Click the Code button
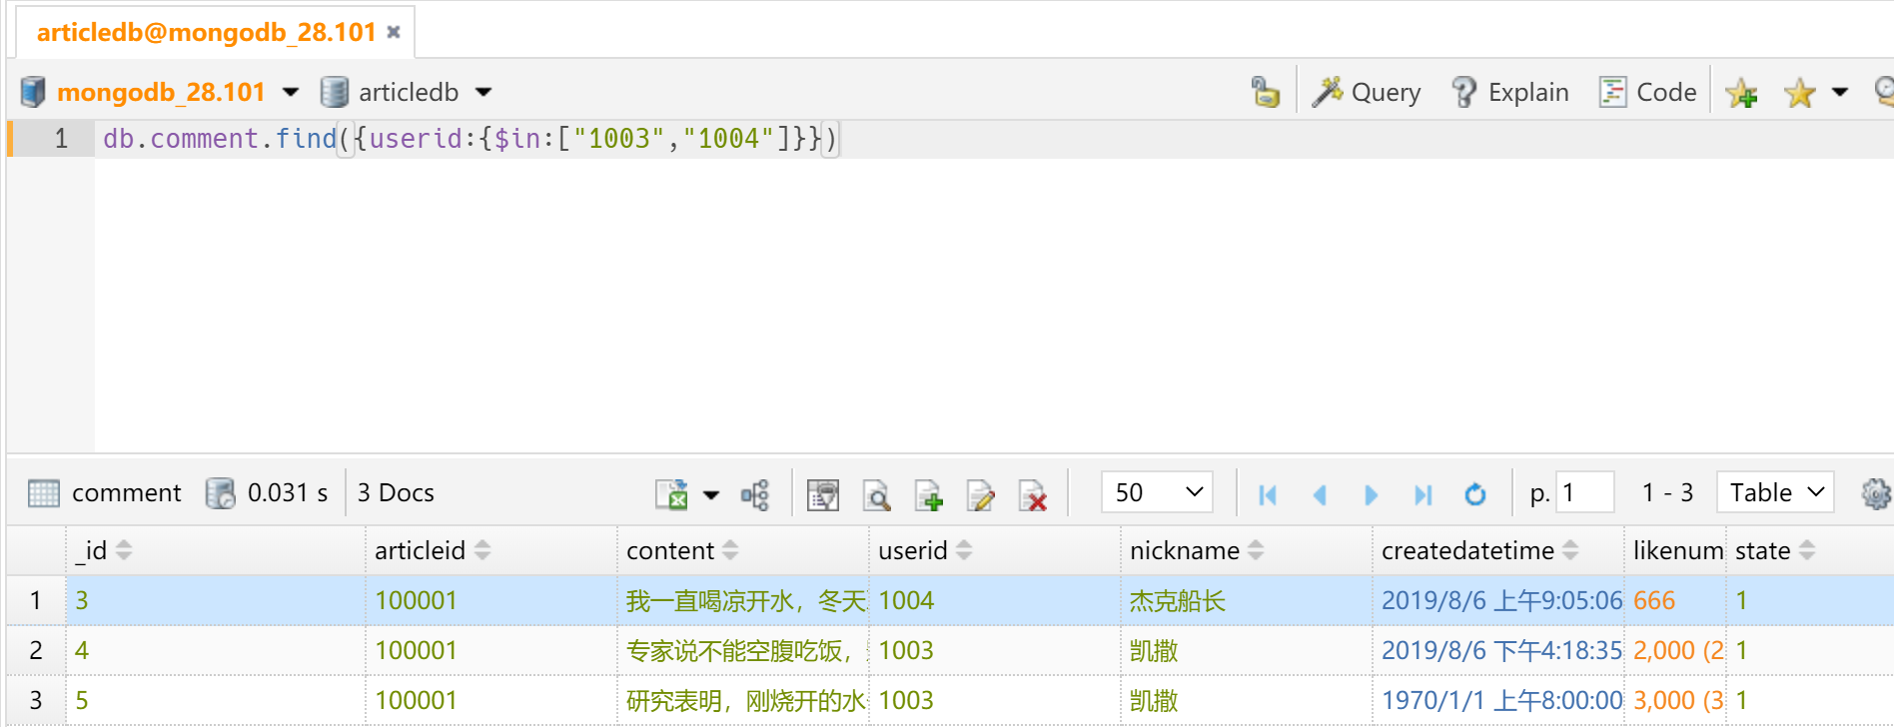Image resolution: width=1894 pixels, height=727 pixels. [1647, 92]
